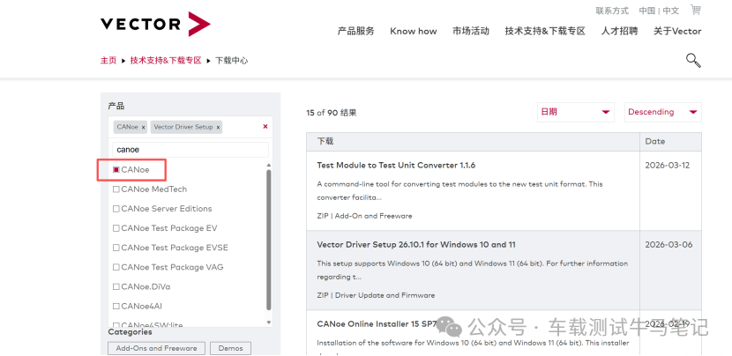Check the CANoe Test Package EV checkbox
732x356 pixels.
(116, 228)
